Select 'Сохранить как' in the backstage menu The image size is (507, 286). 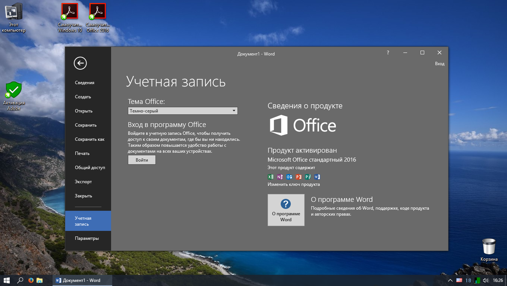click(x=88, y=139)
